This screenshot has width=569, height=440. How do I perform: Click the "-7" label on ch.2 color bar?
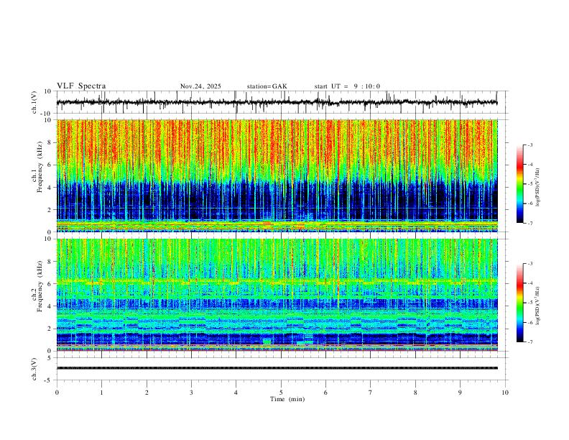(530, 342)
